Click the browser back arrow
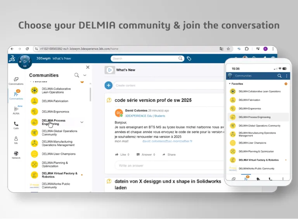Image resolution: width=298 pixels, height=219 pixels. 12,49
